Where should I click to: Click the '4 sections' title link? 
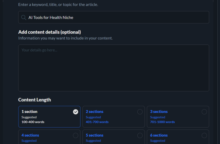point(30,135)
